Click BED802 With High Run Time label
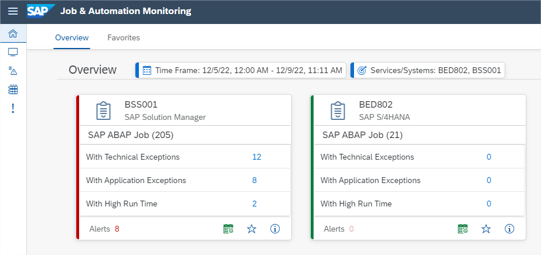Screen dimensions: 541x255 (x=356, y=204)
